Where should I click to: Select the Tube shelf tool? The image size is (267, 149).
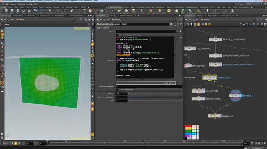tap(18, 11)
